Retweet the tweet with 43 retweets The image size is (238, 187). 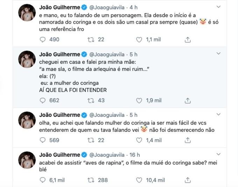91,100
